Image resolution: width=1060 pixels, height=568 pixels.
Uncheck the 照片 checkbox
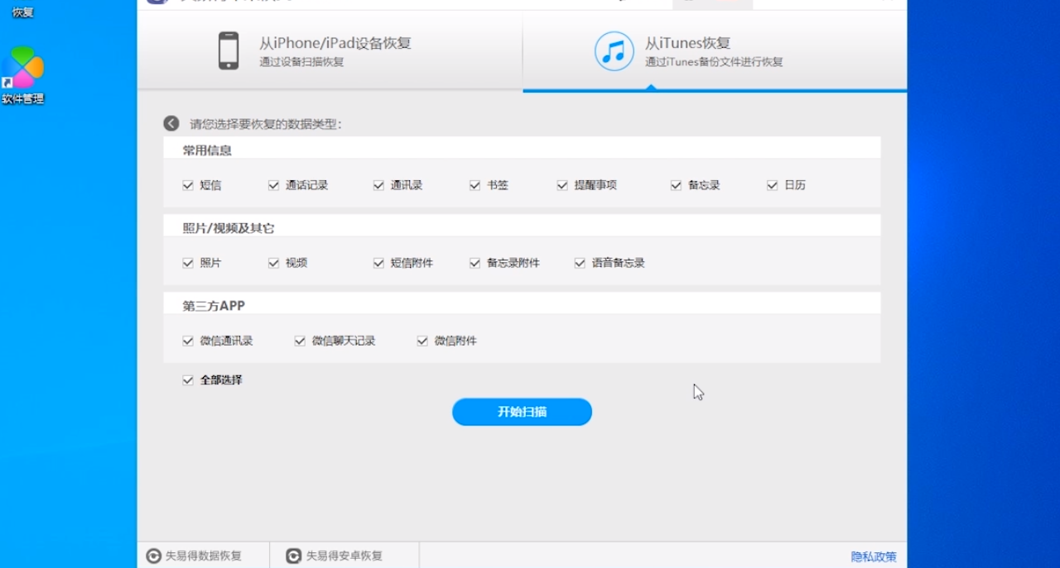188,263
